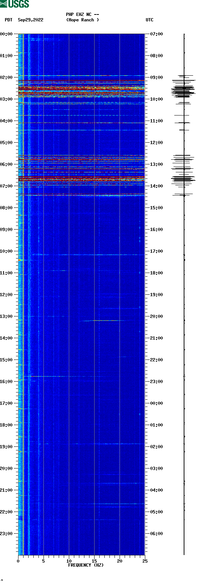Click the 20:00 PDT time label on left axis
This screenshot has height=584, width=200.
[6, 469]
